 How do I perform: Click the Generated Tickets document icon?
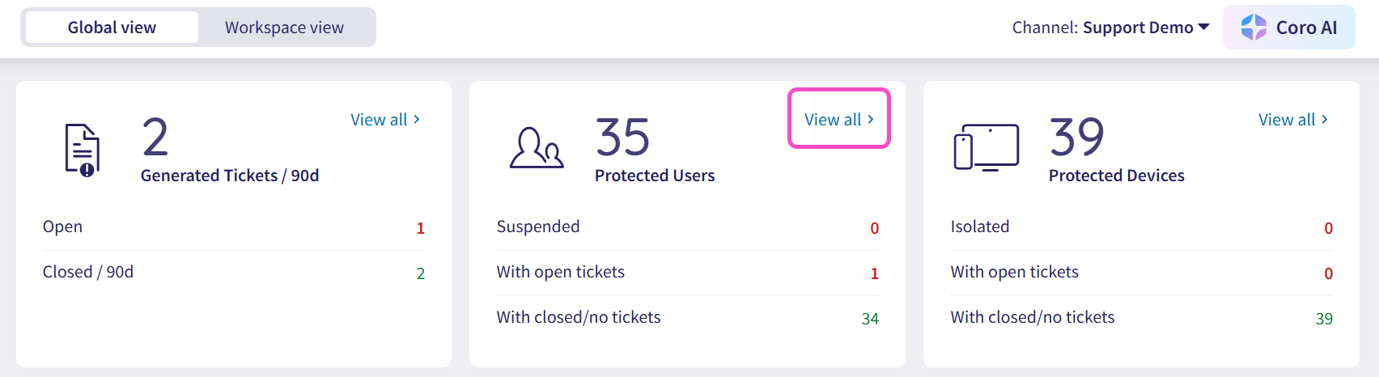(83, 150)
